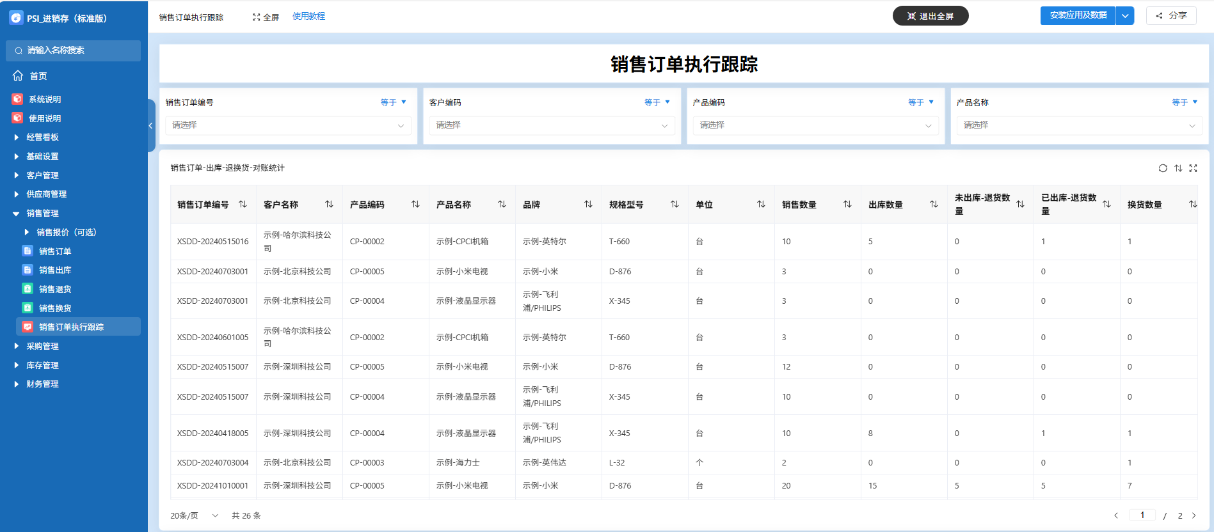
Task: Change 客户编码 filter operator 等于
Action: point(657,102)
